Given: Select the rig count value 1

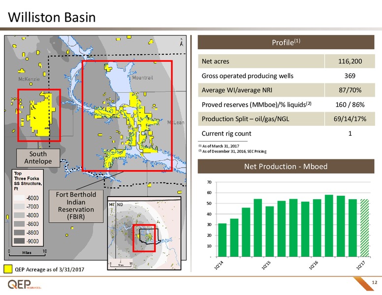Looking at the screenshot, I should coord(350,133).
